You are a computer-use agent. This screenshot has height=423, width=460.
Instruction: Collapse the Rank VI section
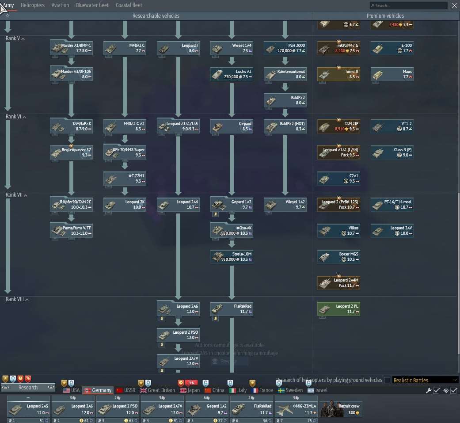click(x=24, y=117)
